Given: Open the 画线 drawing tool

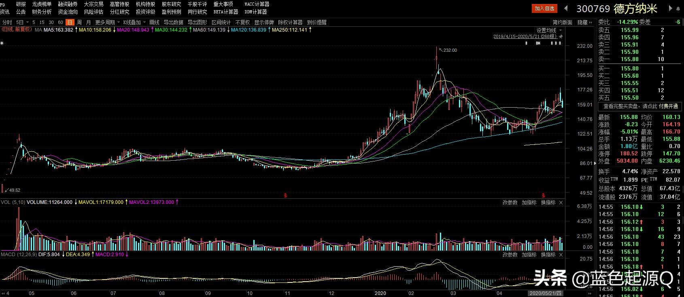Looking at the screenshot, I should pyautogui.click(x=154, y=22).
